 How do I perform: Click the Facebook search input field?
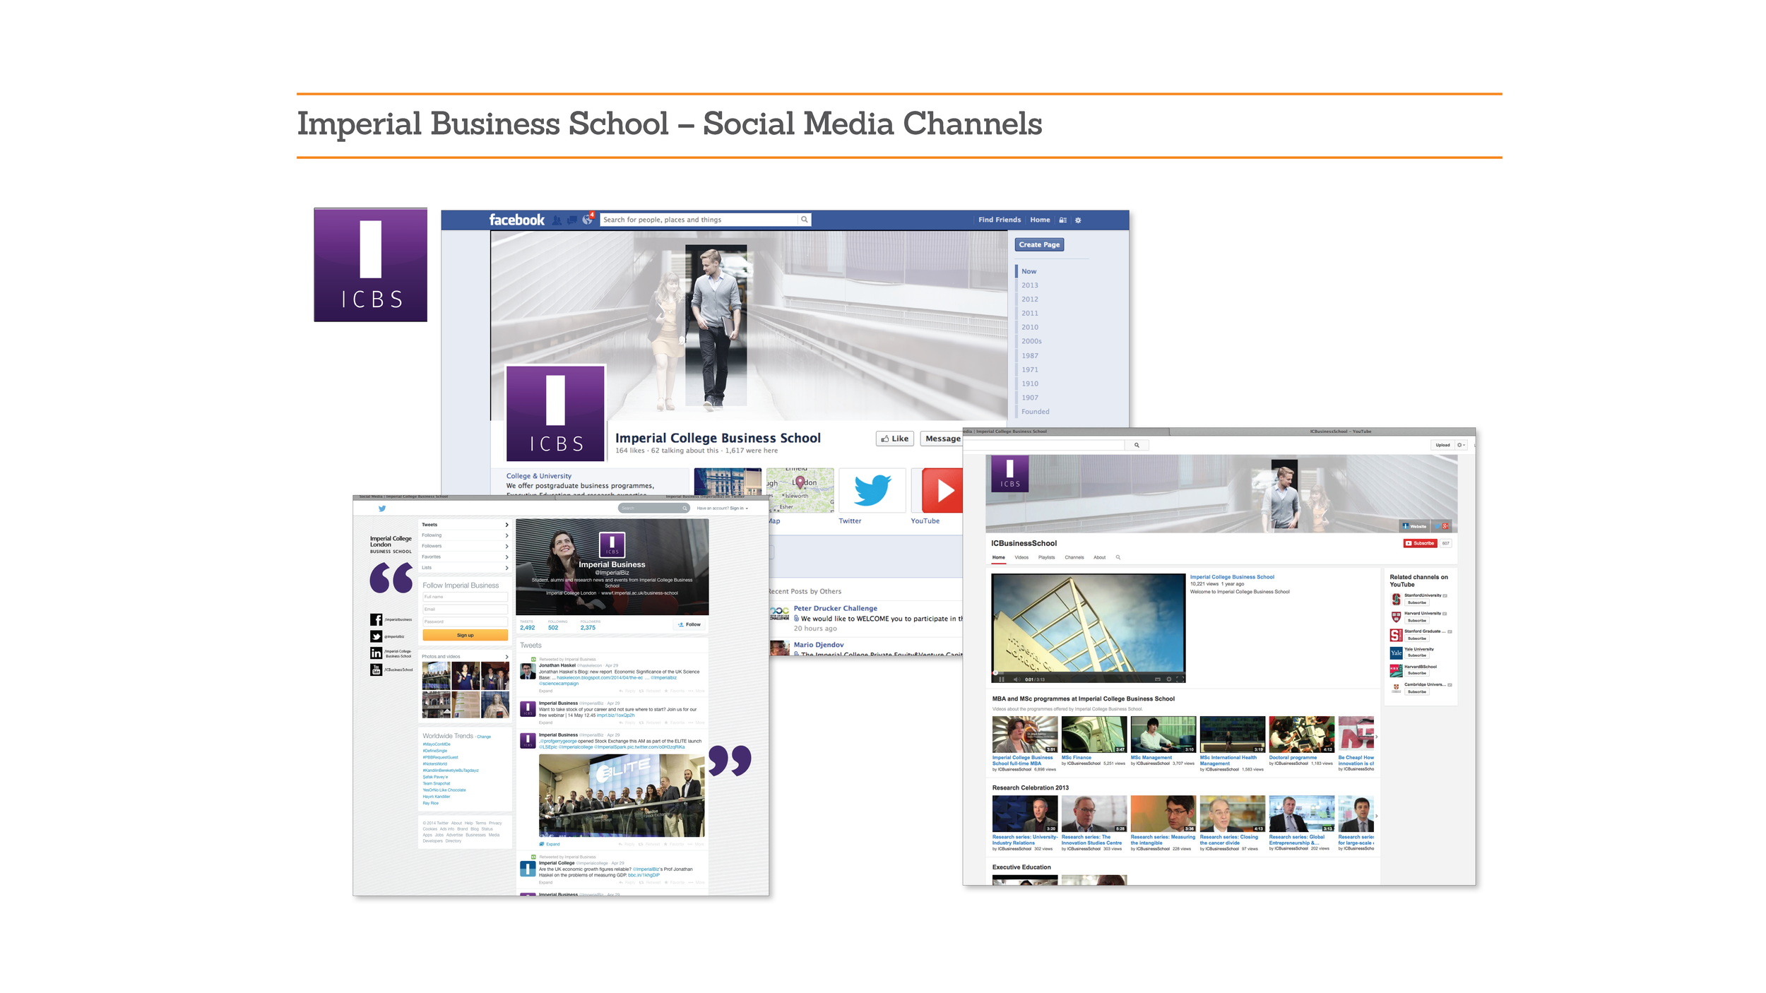pos(699,220)
